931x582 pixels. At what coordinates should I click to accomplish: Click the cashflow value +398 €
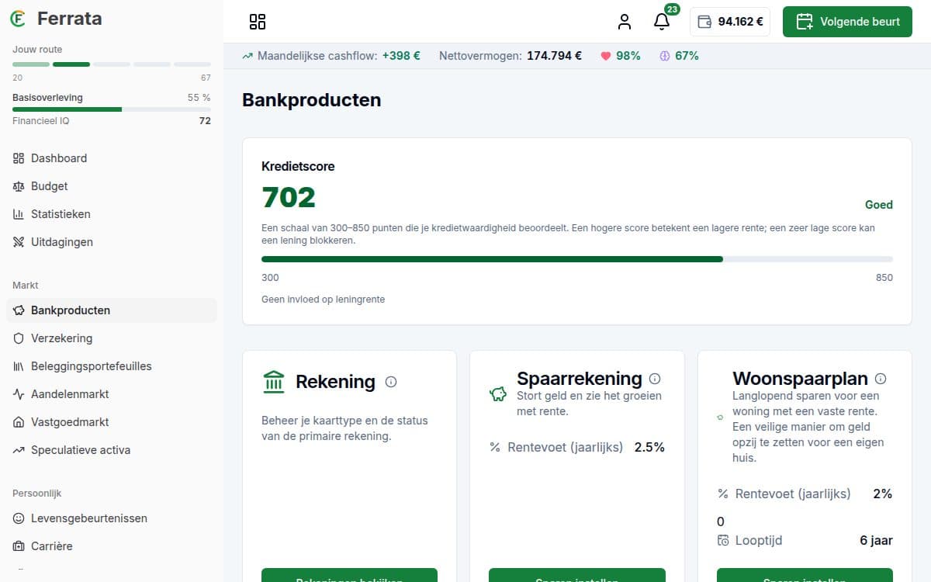[401, 56]
